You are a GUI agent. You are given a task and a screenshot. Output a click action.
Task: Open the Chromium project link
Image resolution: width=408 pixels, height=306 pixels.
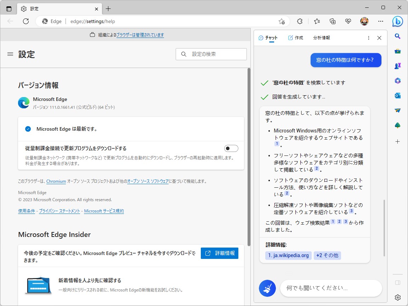56,181
